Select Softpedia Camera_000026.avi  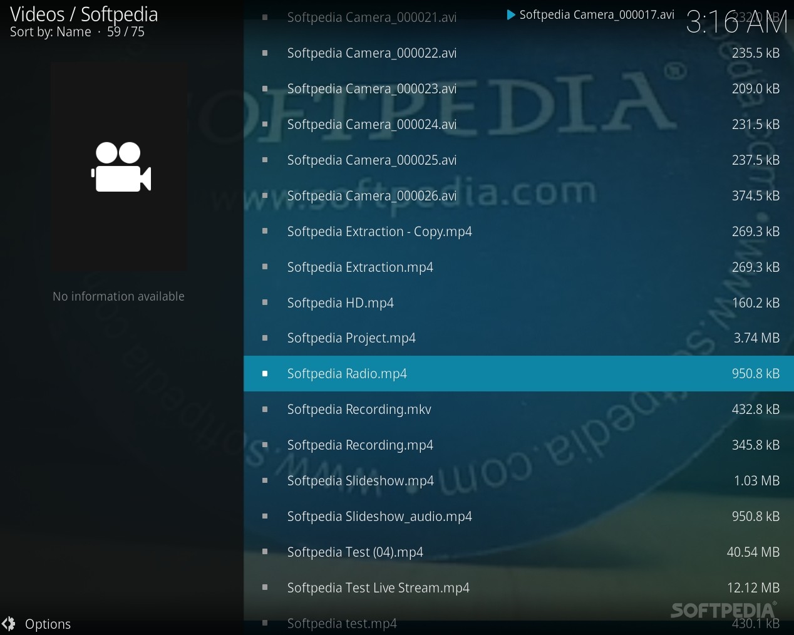[x=518, y=196]
